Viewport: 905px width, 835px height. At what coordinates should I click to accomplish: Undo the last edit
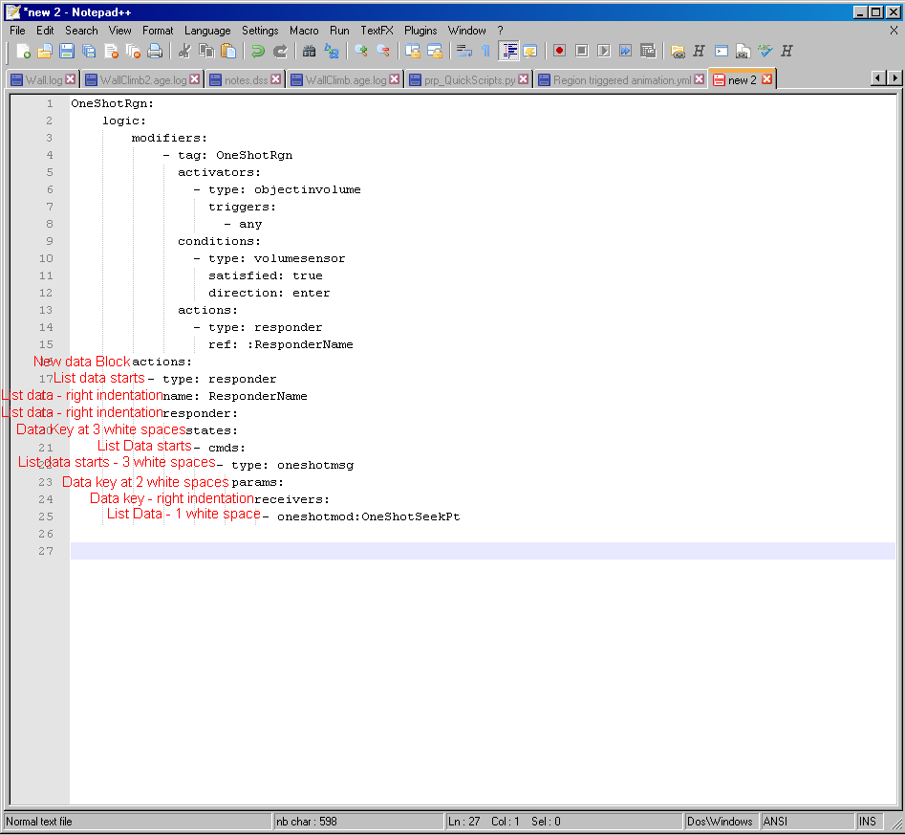[x=258, y=51]
